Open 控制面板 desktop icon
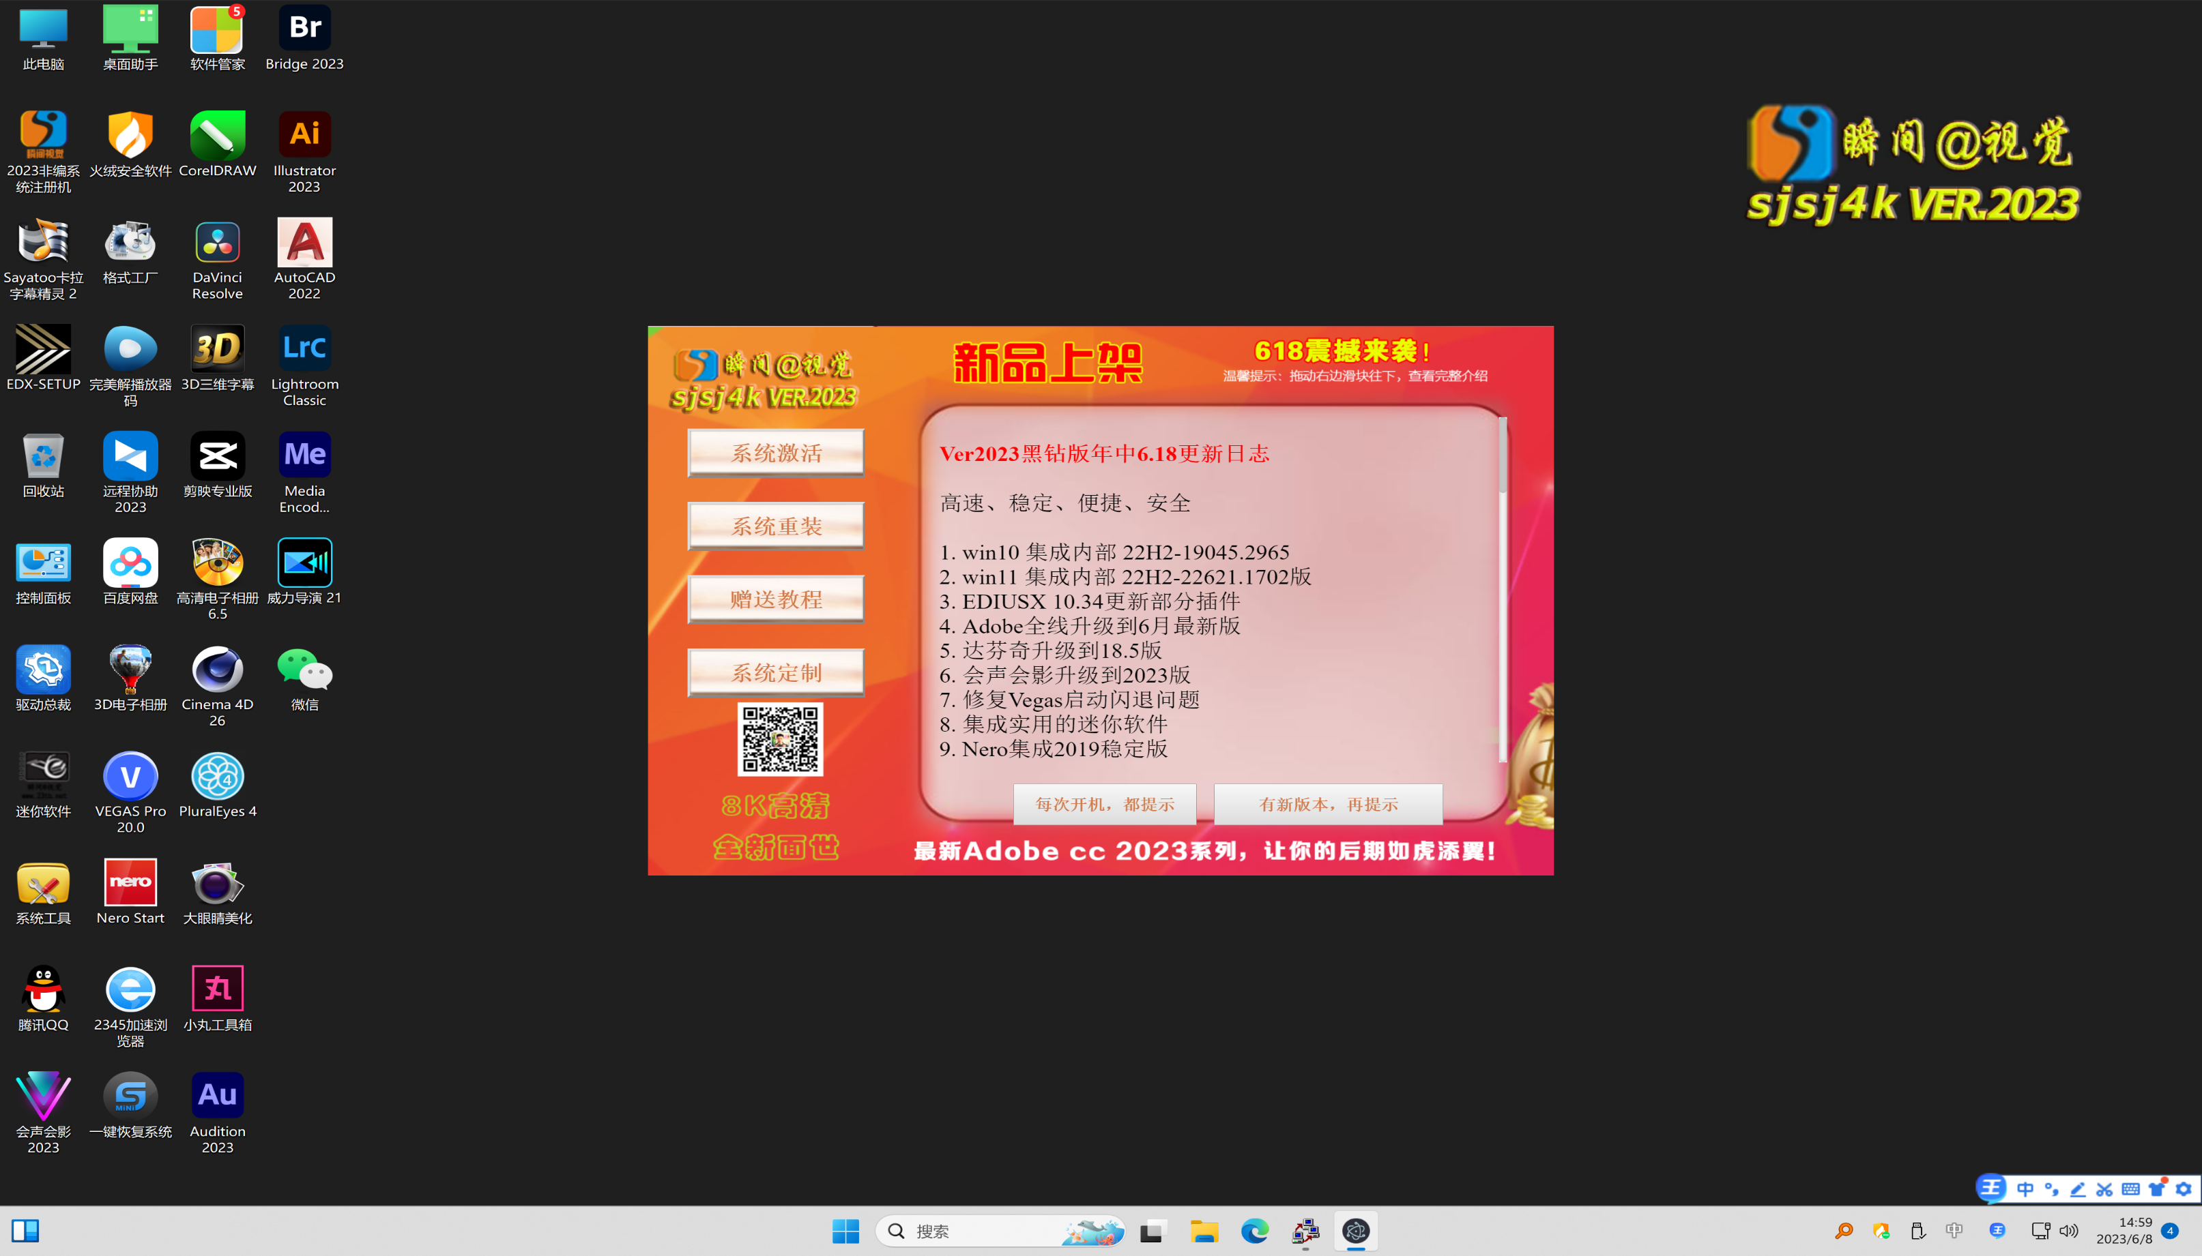Image resolution: width=2202 pixels, height=1256 pixels. pos(43,572)
